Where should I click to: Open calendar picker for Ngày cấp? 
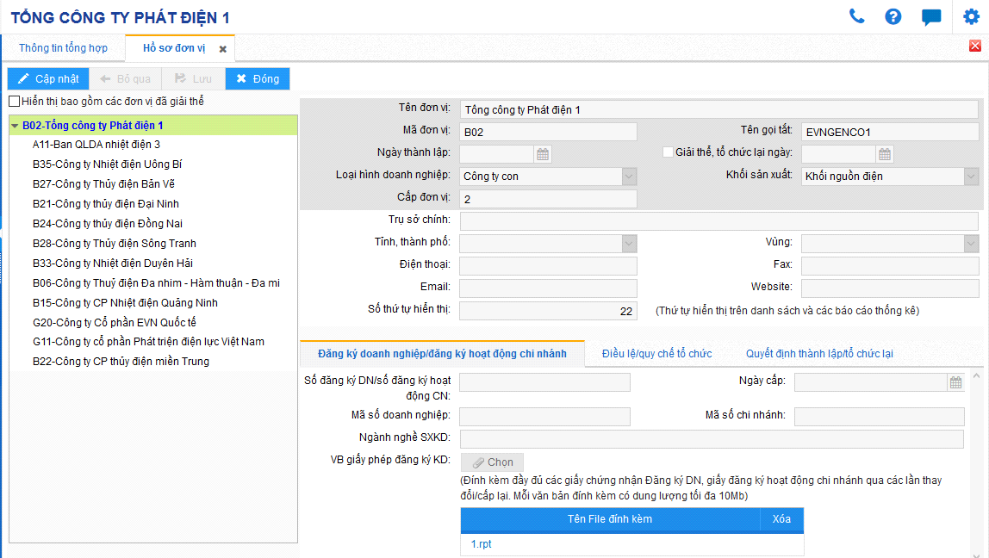pyautogui.click(x=955, y=382)
